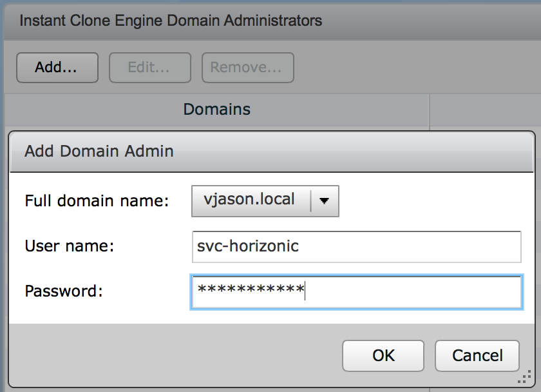Expand the Full domain name dropdown arrow

click(325, 201)
